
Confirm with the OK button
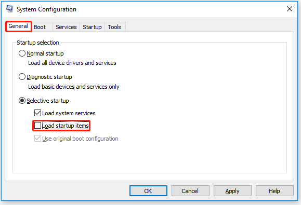pos(148,191)
